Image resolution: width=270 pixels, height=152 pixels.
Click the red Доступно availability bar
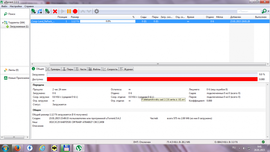pos(152,79)
